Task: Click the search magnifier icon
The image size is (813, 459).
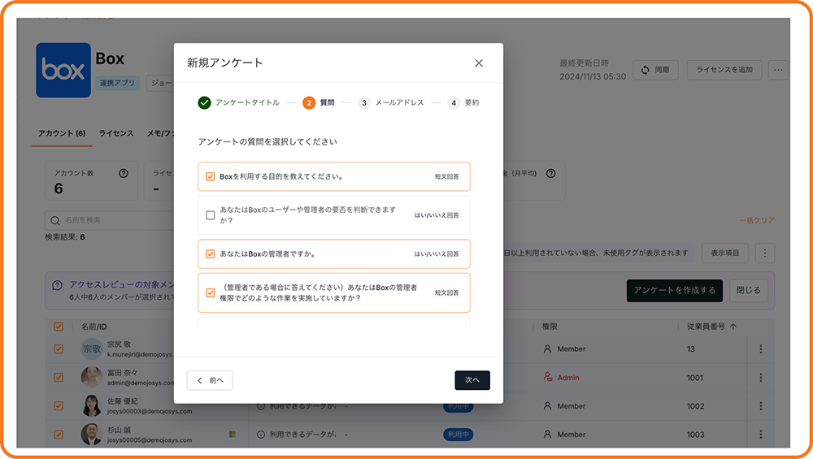Action: (55, 221)
